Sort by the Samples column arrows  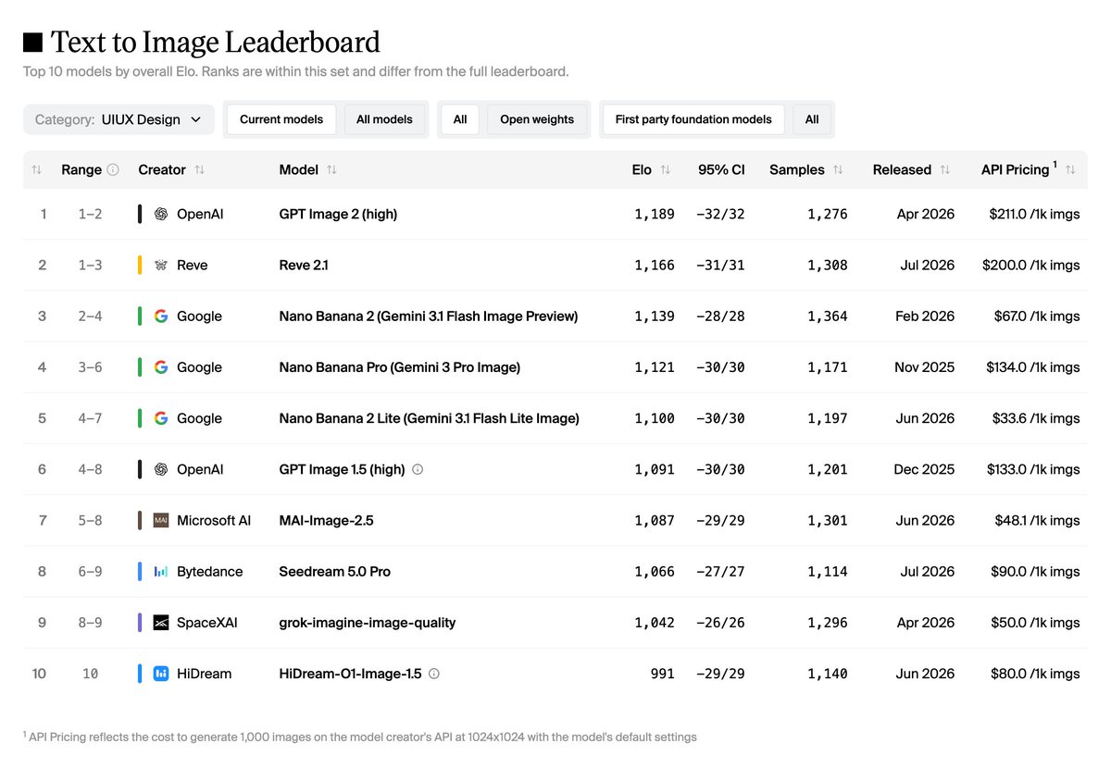[838, 169]
